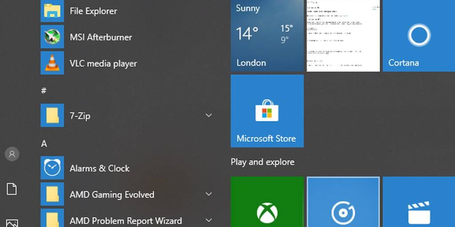Open the Microsoft Store tile

coord(267,111)
